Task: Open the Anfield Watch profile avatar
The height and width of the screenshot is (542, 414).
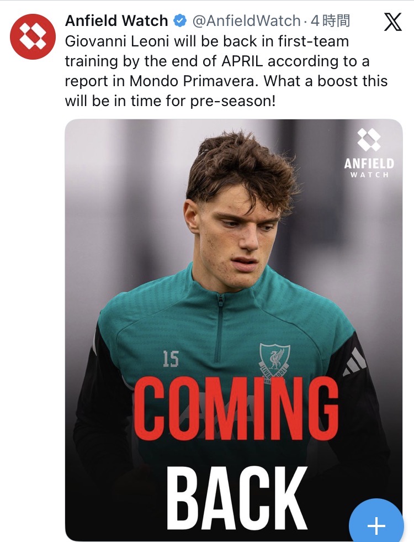Action: click(33, 36)
